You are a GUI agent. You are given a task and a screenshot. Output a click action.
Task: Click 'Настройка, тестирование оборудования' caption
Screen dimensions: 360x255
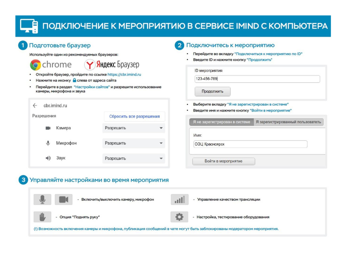tap(233, 217)
